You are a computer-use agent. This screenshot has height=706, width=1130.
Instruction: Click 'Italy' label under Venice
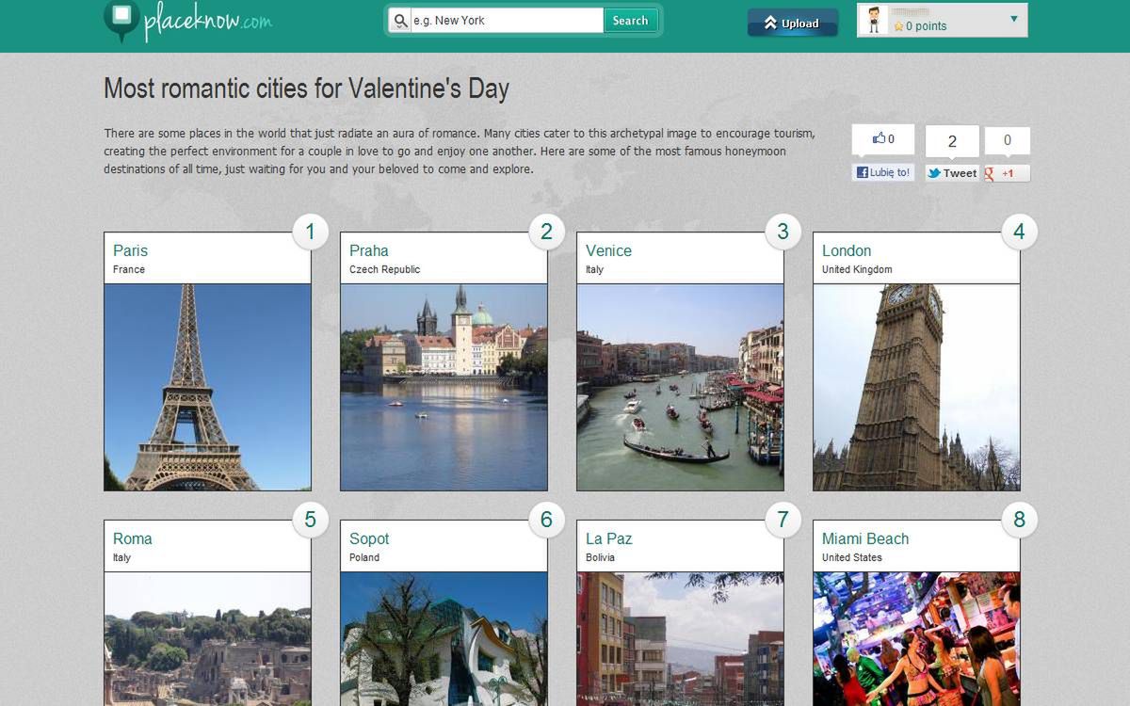pos(594,269)
